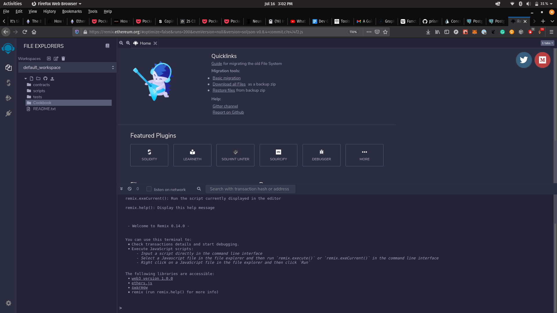Open the LearnEth plugin
Screen dimensions: 557x313
pos(192,155)
